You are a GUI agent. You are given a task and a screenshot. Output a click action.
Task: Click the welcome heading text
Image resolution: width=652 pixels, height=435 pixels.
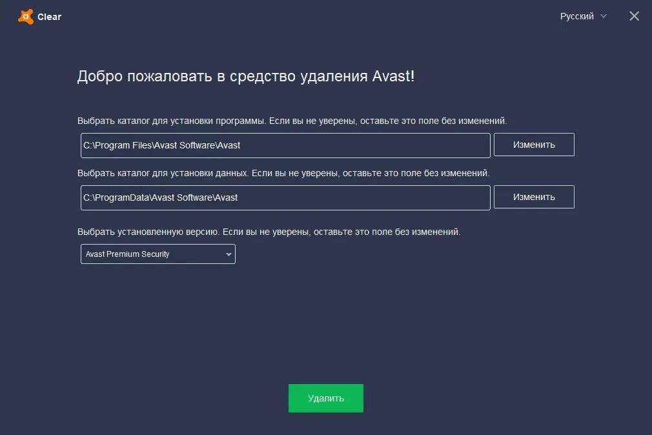(247, 76)
